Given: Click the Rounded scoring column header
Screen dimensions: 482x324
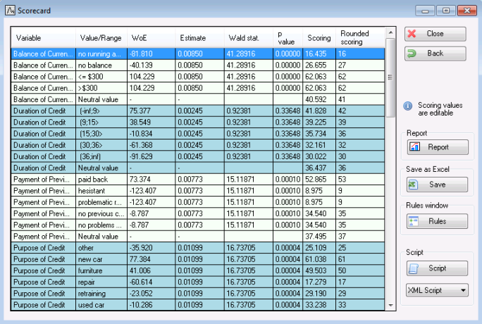Looking at the screenshot, I should pos(360,38).
